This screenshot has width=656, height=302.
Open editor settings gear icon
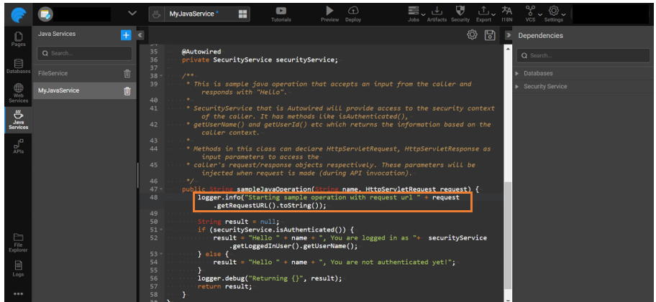click(472, 35)
